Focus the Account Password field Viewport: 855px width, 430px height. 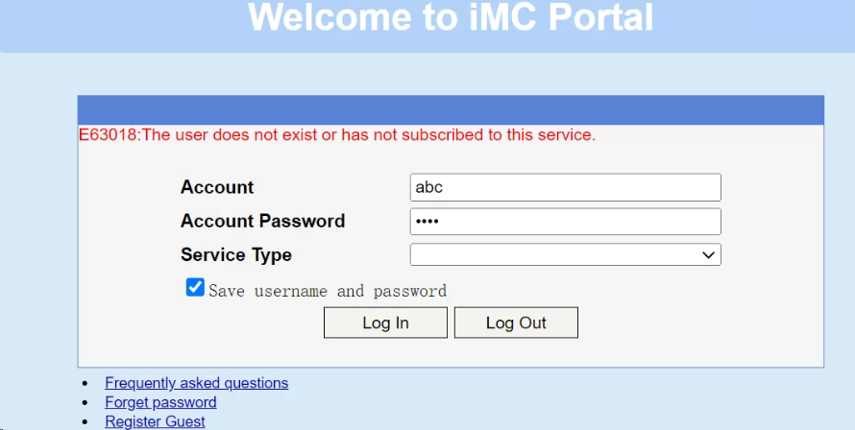pos(565,222)
